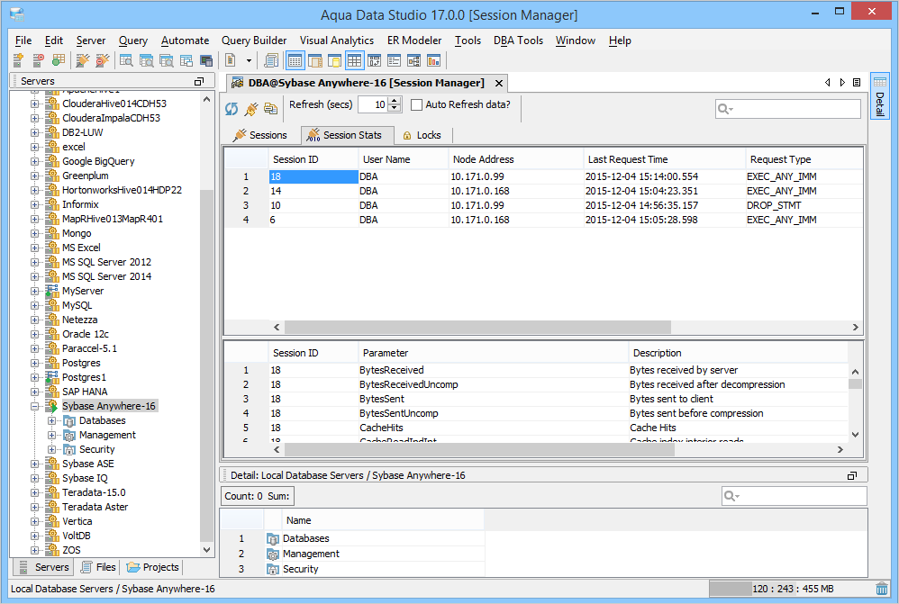The width and height of the screenshot is (899, 604).
Task: Increase Refresh secs spinner value
Action: [x=395, y=101]
